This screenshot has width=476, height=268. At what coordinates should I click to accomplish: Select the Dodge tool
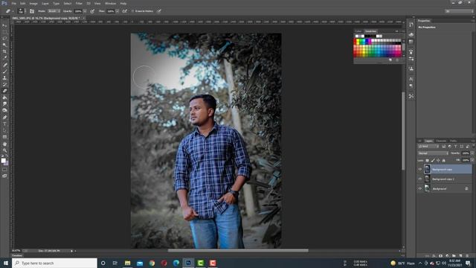point(4,111)
